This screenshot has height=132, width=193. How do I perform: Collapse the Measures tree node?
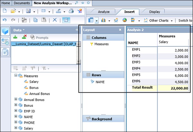pos(16,76)
